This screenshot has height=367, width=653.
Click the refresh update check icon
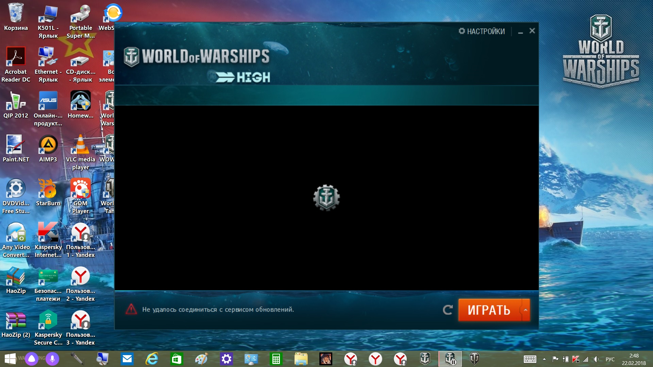pos(448,310)
